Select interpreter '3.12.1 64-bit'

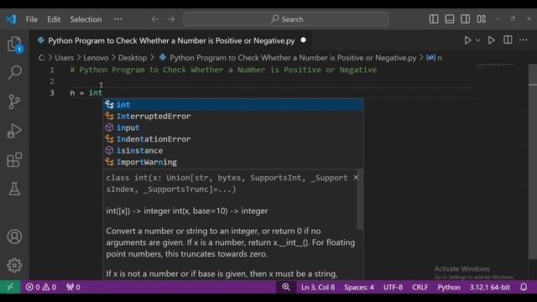coord(490,287)
